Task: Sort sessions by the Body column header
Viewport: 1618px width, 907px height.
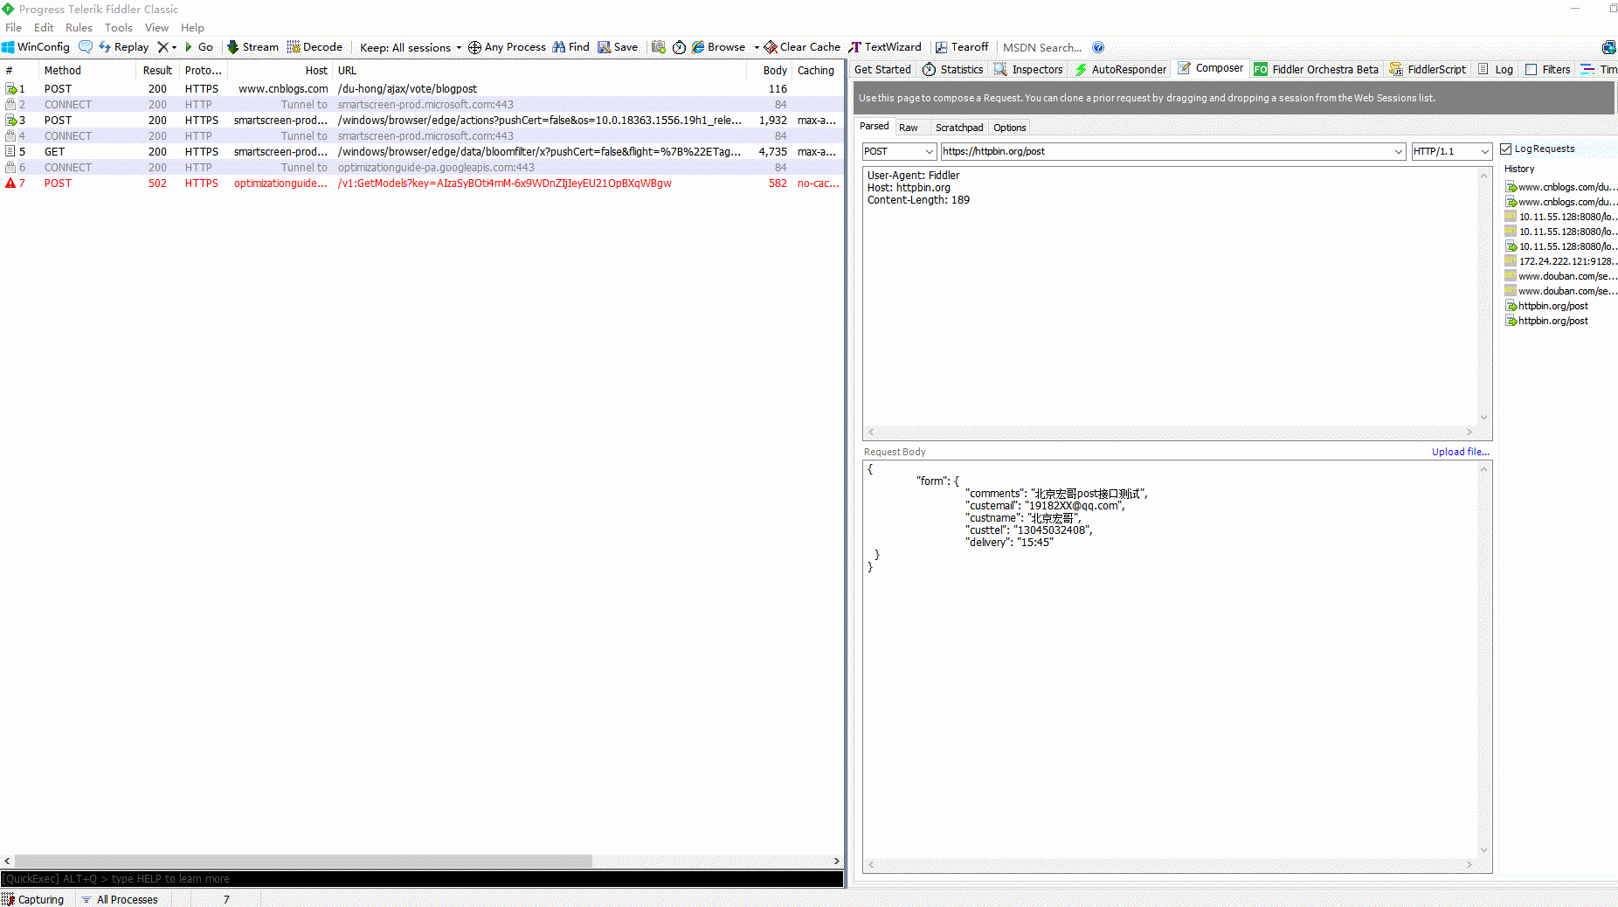Action: tap(770, 70)
